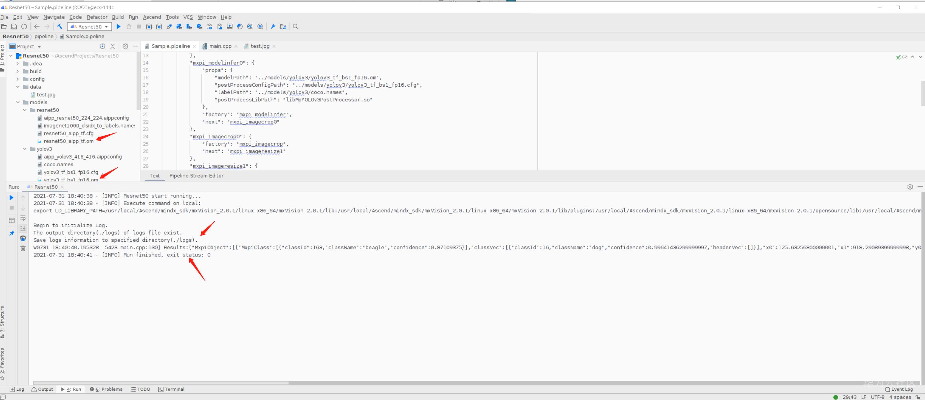Screen dimensions: 925x400
Task: Toggle scroll to end in console
Action: (23, 228)
